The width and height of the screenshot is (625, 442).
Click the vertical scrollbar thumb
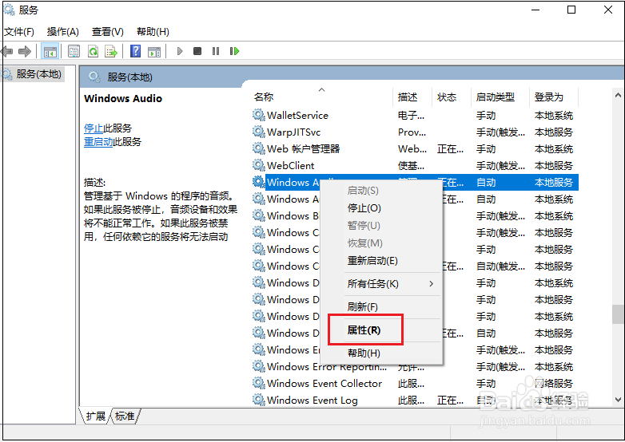click(x=618, y=314)
